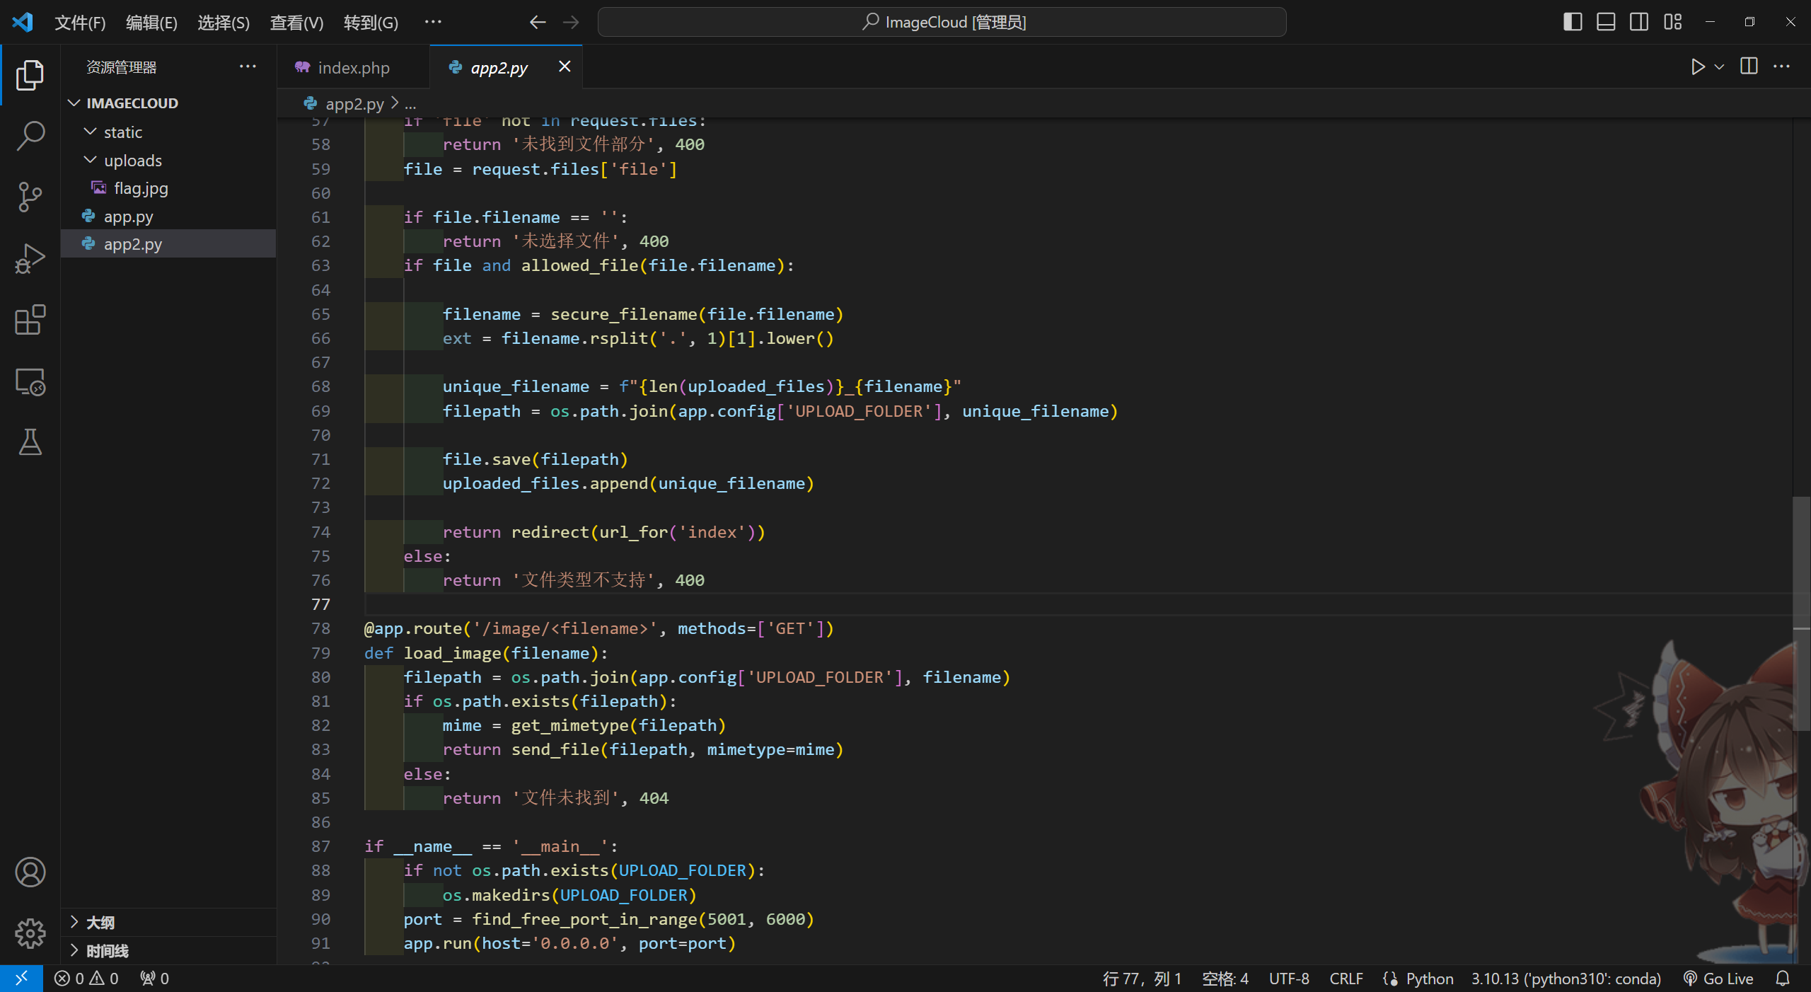Click the cursor position 行 77, 列 1
The image size is (1811, 992).
pyautogui.click(x=1142, y=979)
